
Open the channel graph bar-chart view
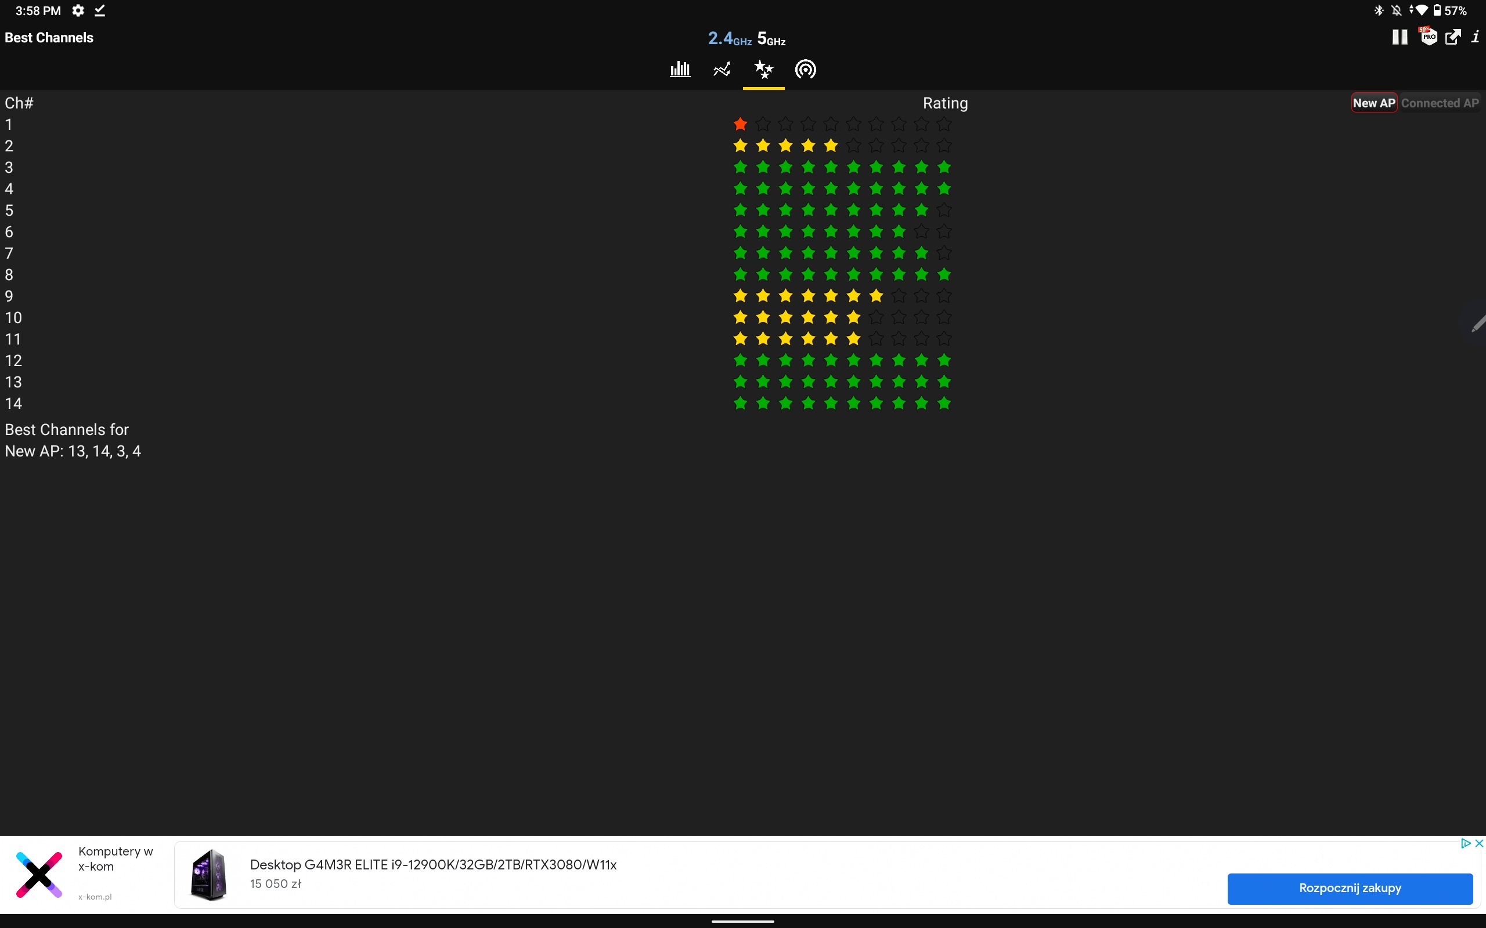[x=680, y=70]
